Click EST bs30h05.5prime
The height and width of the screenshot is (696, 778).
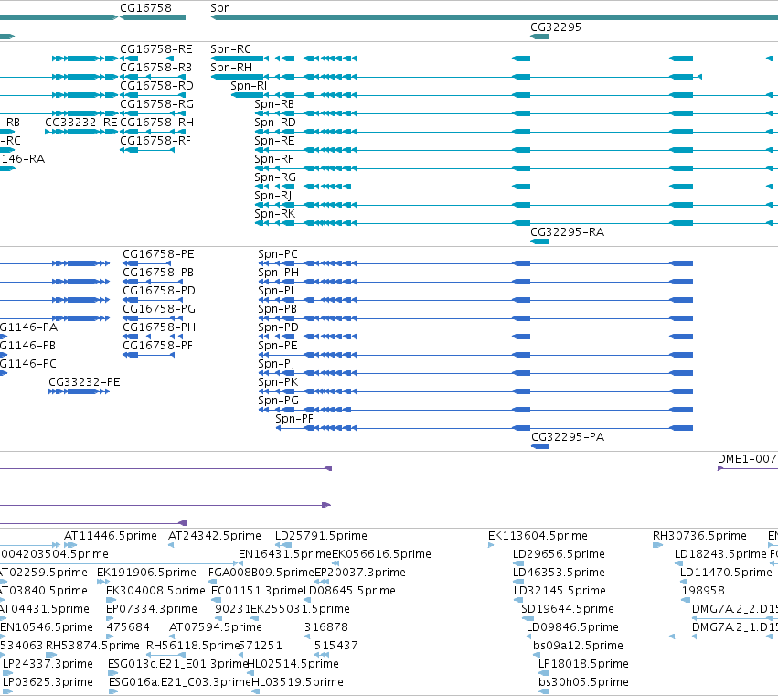[x=583, y=682]
